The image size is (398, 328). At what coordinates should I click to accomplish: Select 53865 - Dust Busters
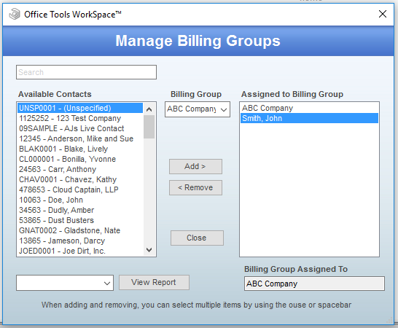(80, 220)
